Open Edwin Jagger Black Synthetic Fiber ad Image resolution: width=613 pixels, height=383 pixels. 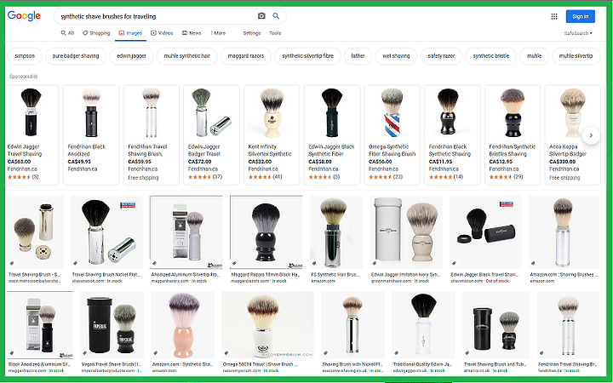332,134
